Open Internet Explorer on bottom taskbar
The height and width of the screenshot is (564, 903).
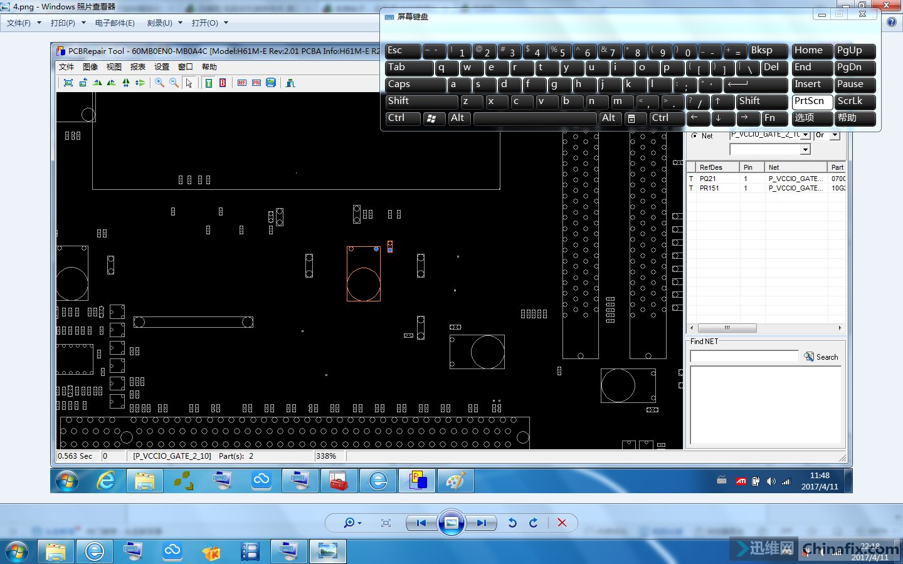click(95, 551)
